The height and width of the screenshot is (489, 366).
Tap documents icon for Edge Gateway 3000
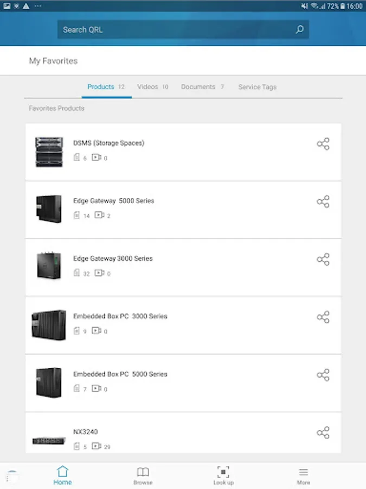[76, 273]
